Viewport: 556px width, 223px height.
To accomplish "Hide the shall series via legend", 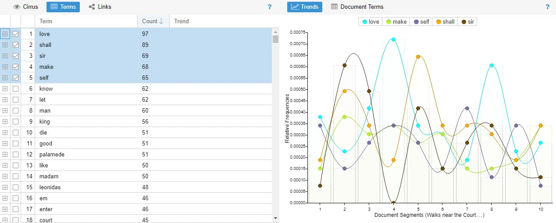I will tap(445, 21).
